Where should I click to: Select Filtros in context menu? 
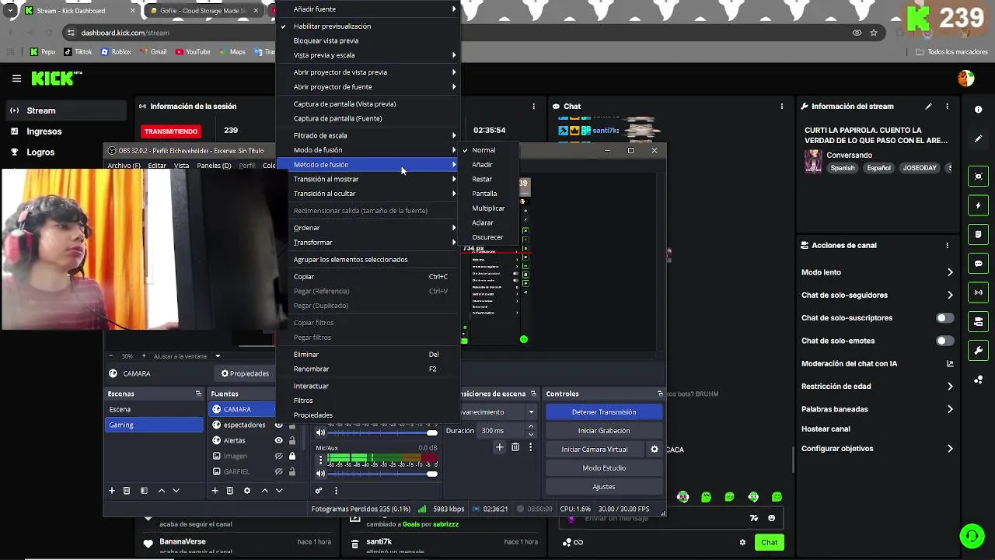(x=368, y=401)
